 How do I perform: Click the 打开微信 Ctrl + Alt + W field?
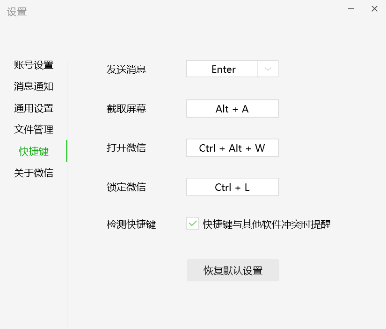tap(232, 147)
